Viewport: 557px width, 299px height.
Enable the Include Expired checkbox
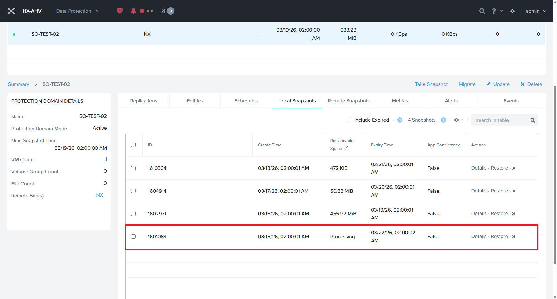349,120
